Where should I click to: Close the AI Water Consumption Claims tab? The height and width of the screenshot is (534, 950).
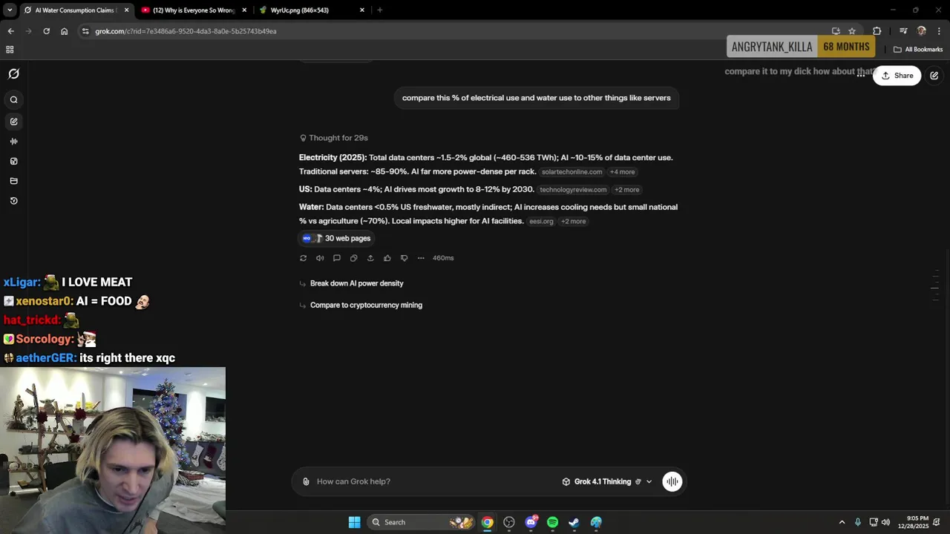tap(126, 10)
